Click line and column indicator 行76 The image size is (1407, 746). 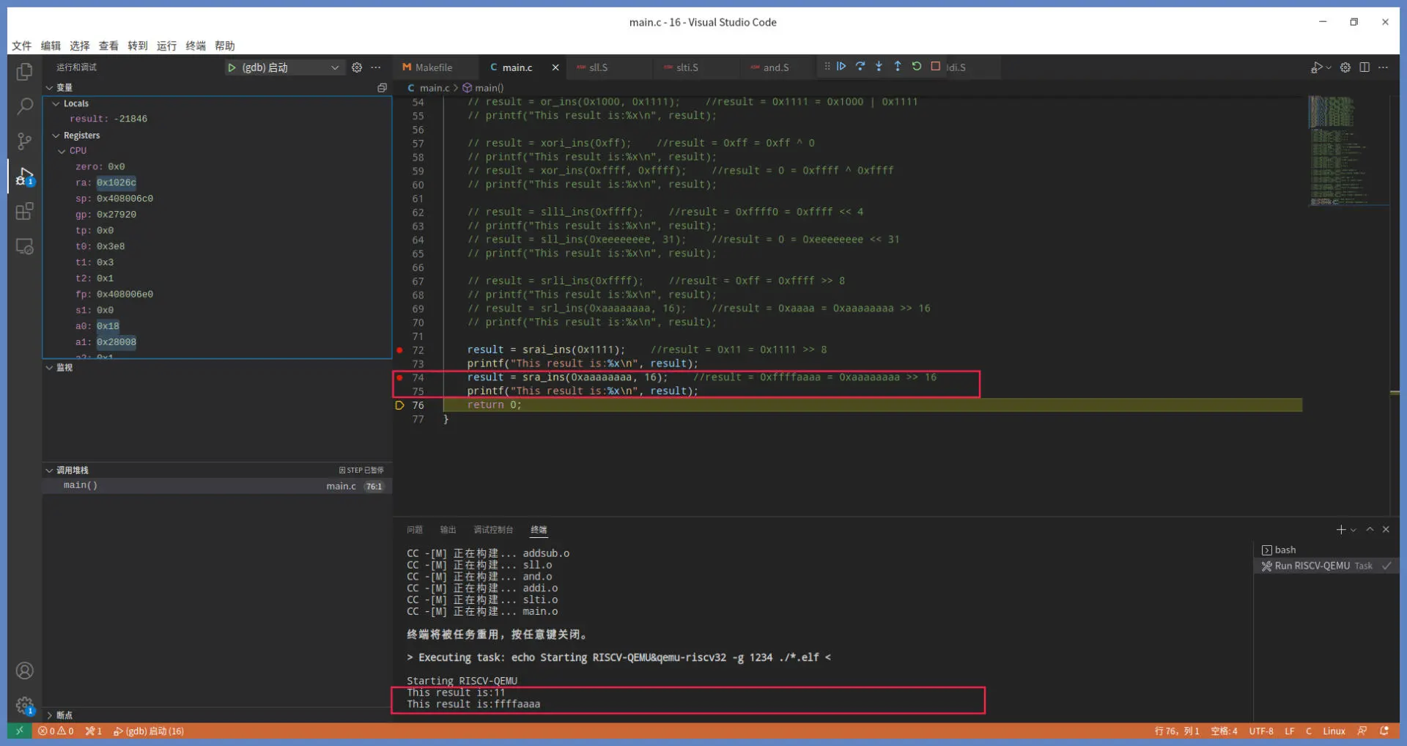click(x=1177, y=731)
